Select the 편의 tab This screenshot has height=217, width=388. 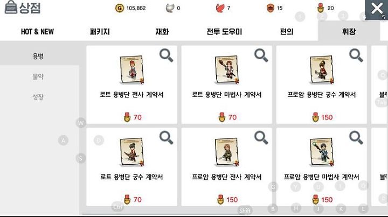pos(287,32)
